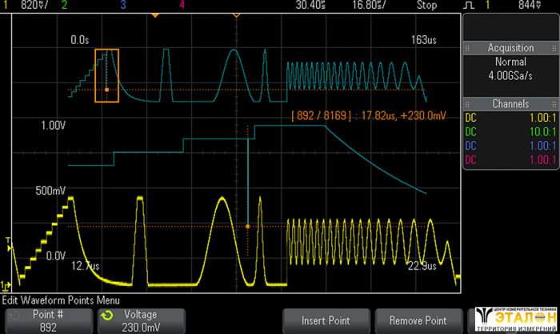Click the ЭТАЛОН logo in the corner
Image resolution: width=560 pixels, height=334 pixels.
(x=514, y=318)
